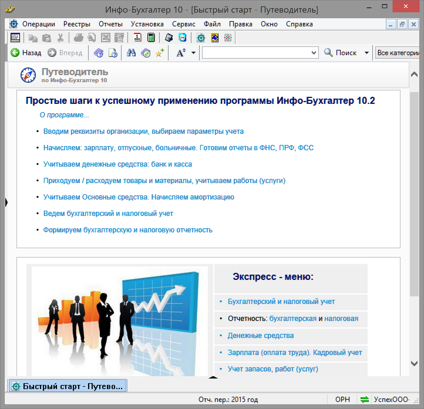The width and height of the screenshot is (424, 409).
Task: Click the ship wheel icon in toolbar
Action: 201,38
